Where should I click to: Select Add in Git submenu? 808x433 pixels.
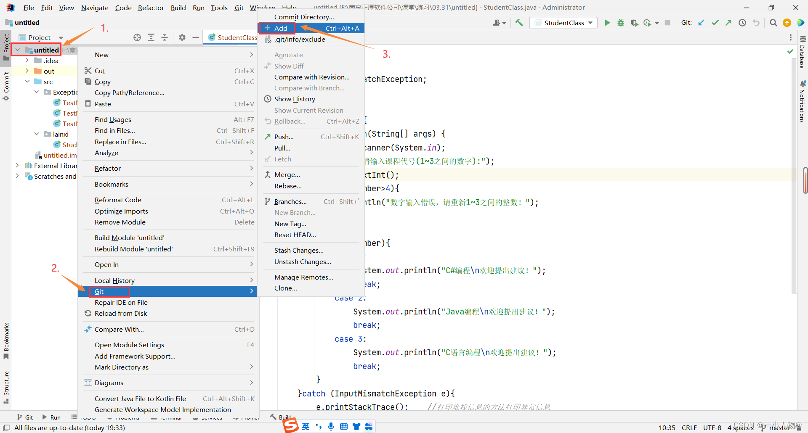311,28
